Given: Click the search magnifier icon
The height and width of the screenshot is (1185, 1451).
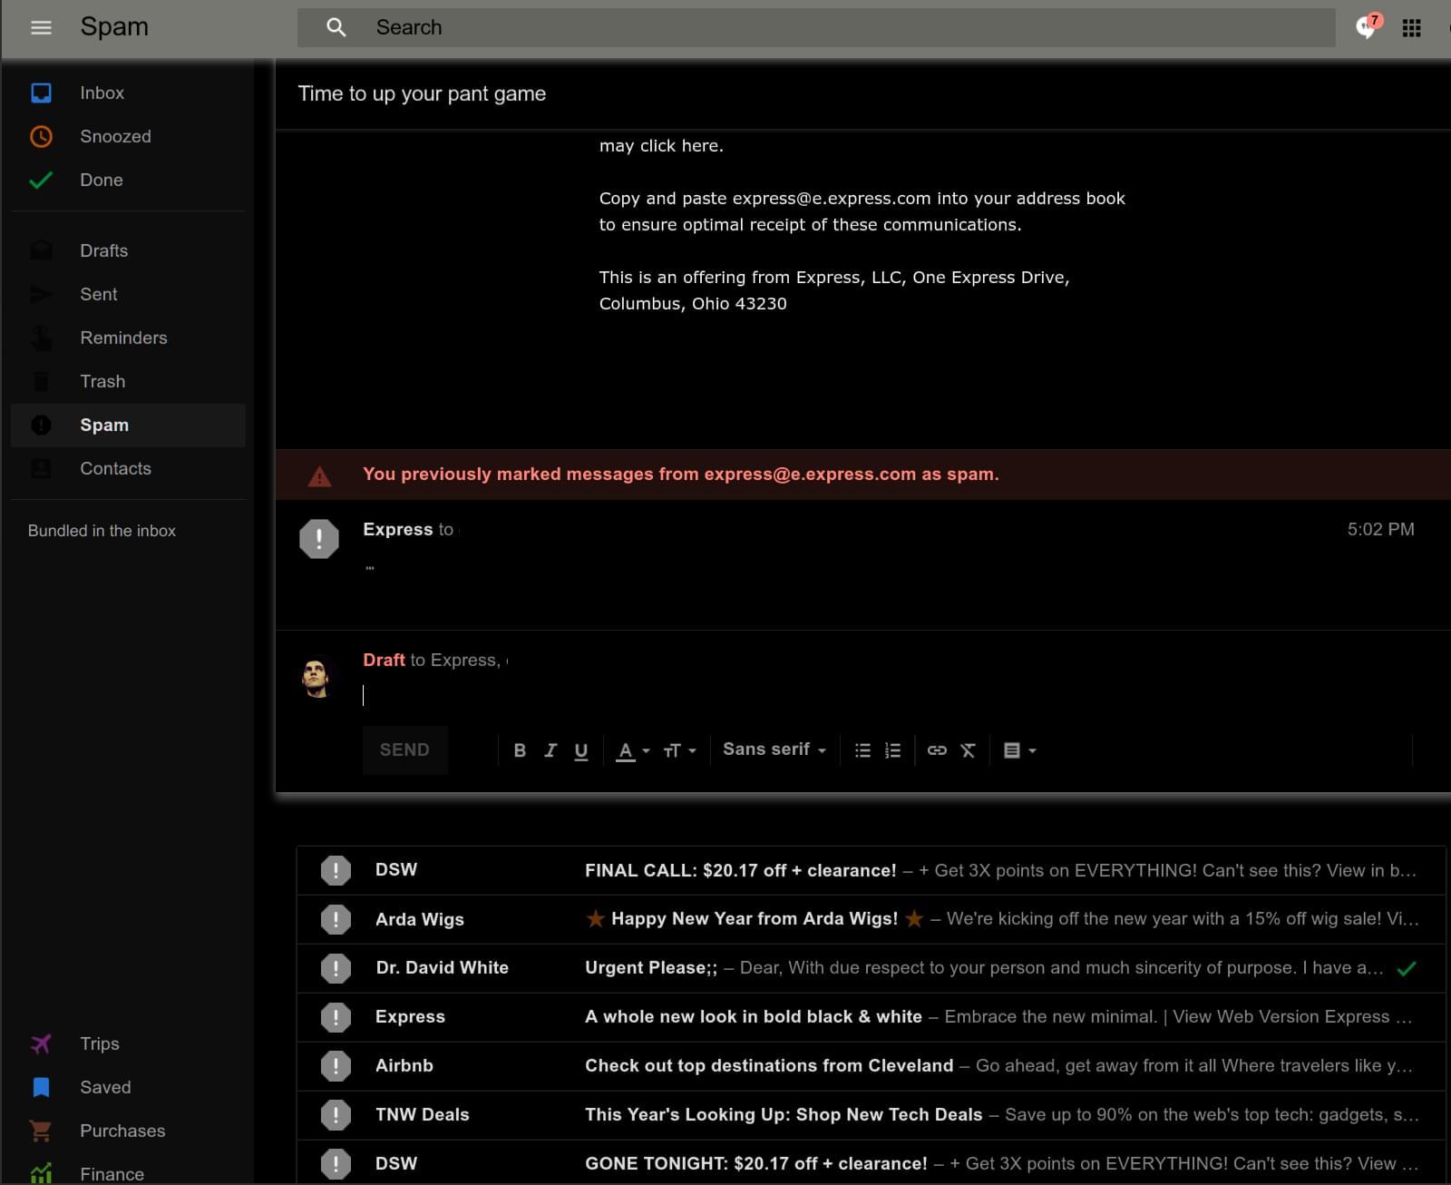Looking at the screenshot, I should pos(336,27).
